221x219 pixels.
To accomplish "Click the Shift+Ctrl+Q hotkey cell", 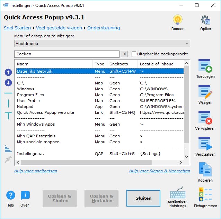I will (122, 112).
